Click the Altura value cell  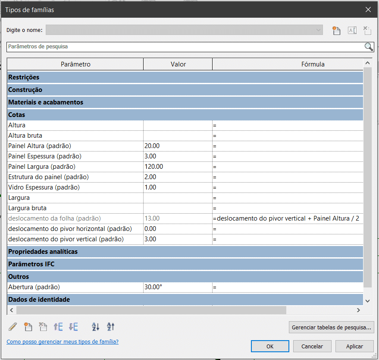click(178, 125)
